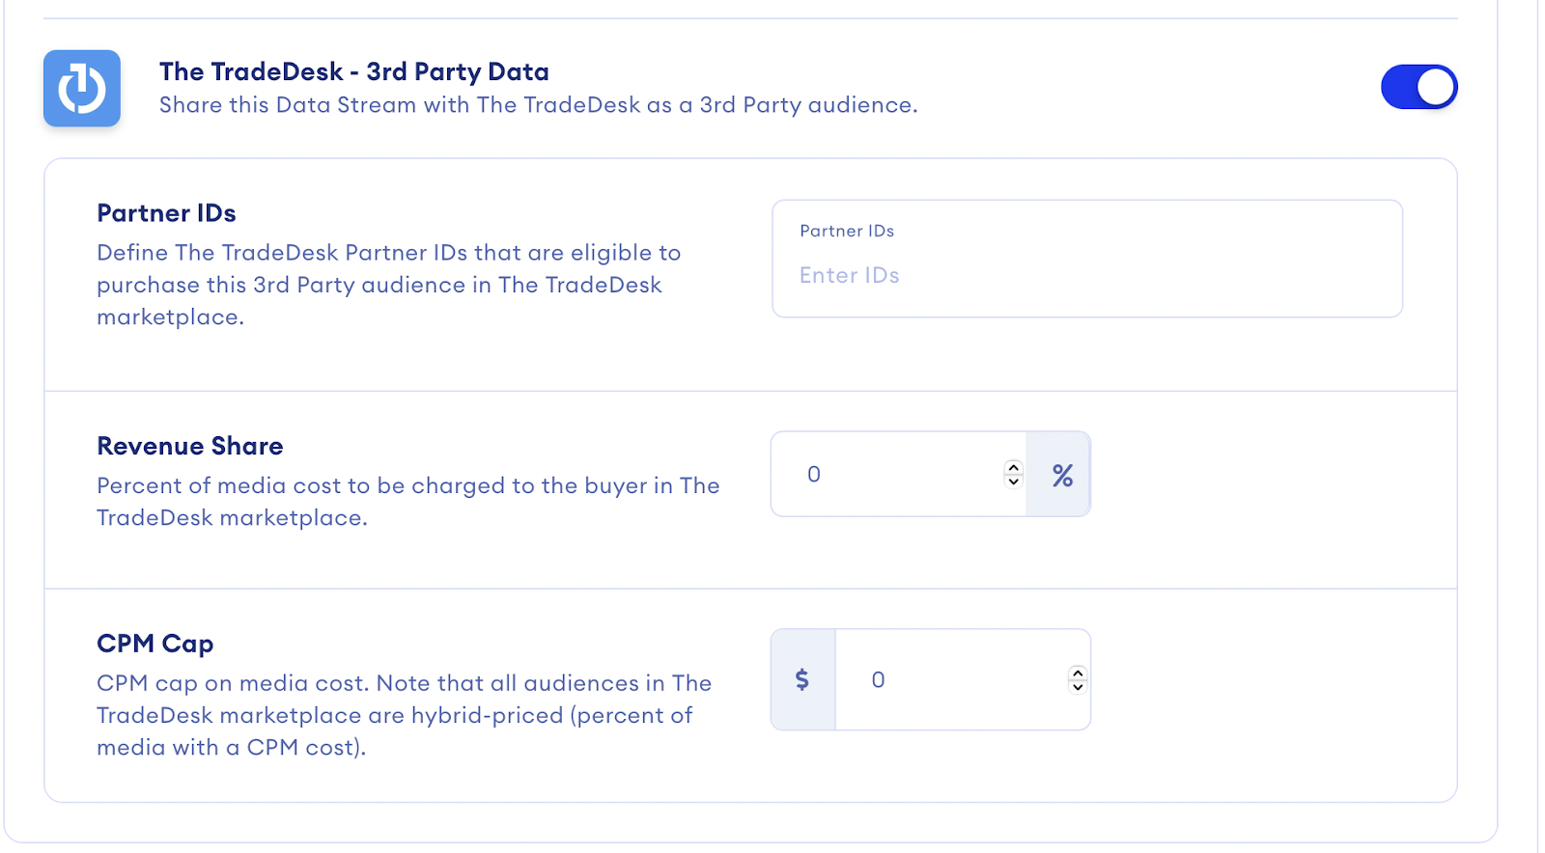This screenshot has width=1545, height=853.
Task: Click the Partner IDs eligibility description text
Action: tap(388, 285)
